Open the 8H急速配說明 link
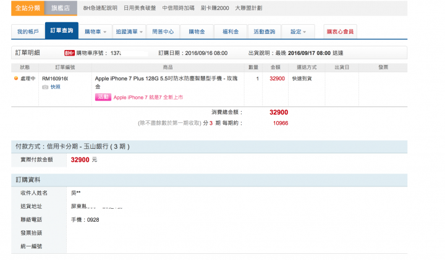The image size is (445, 260). click(x=100, y=8)
